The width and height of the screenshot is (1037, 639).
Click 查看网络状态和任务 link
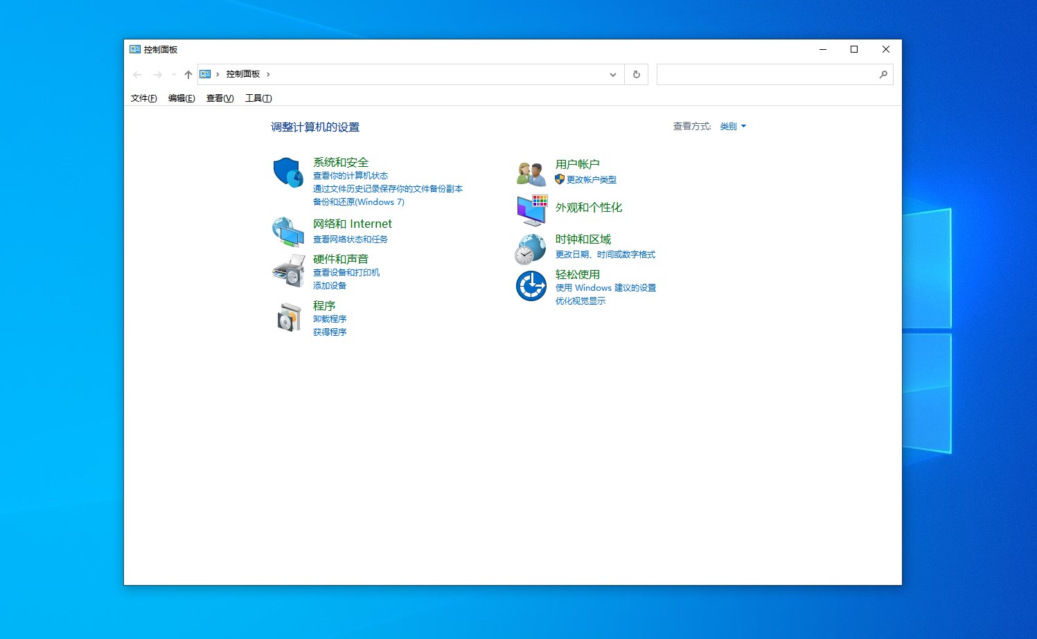click(351, 240)
